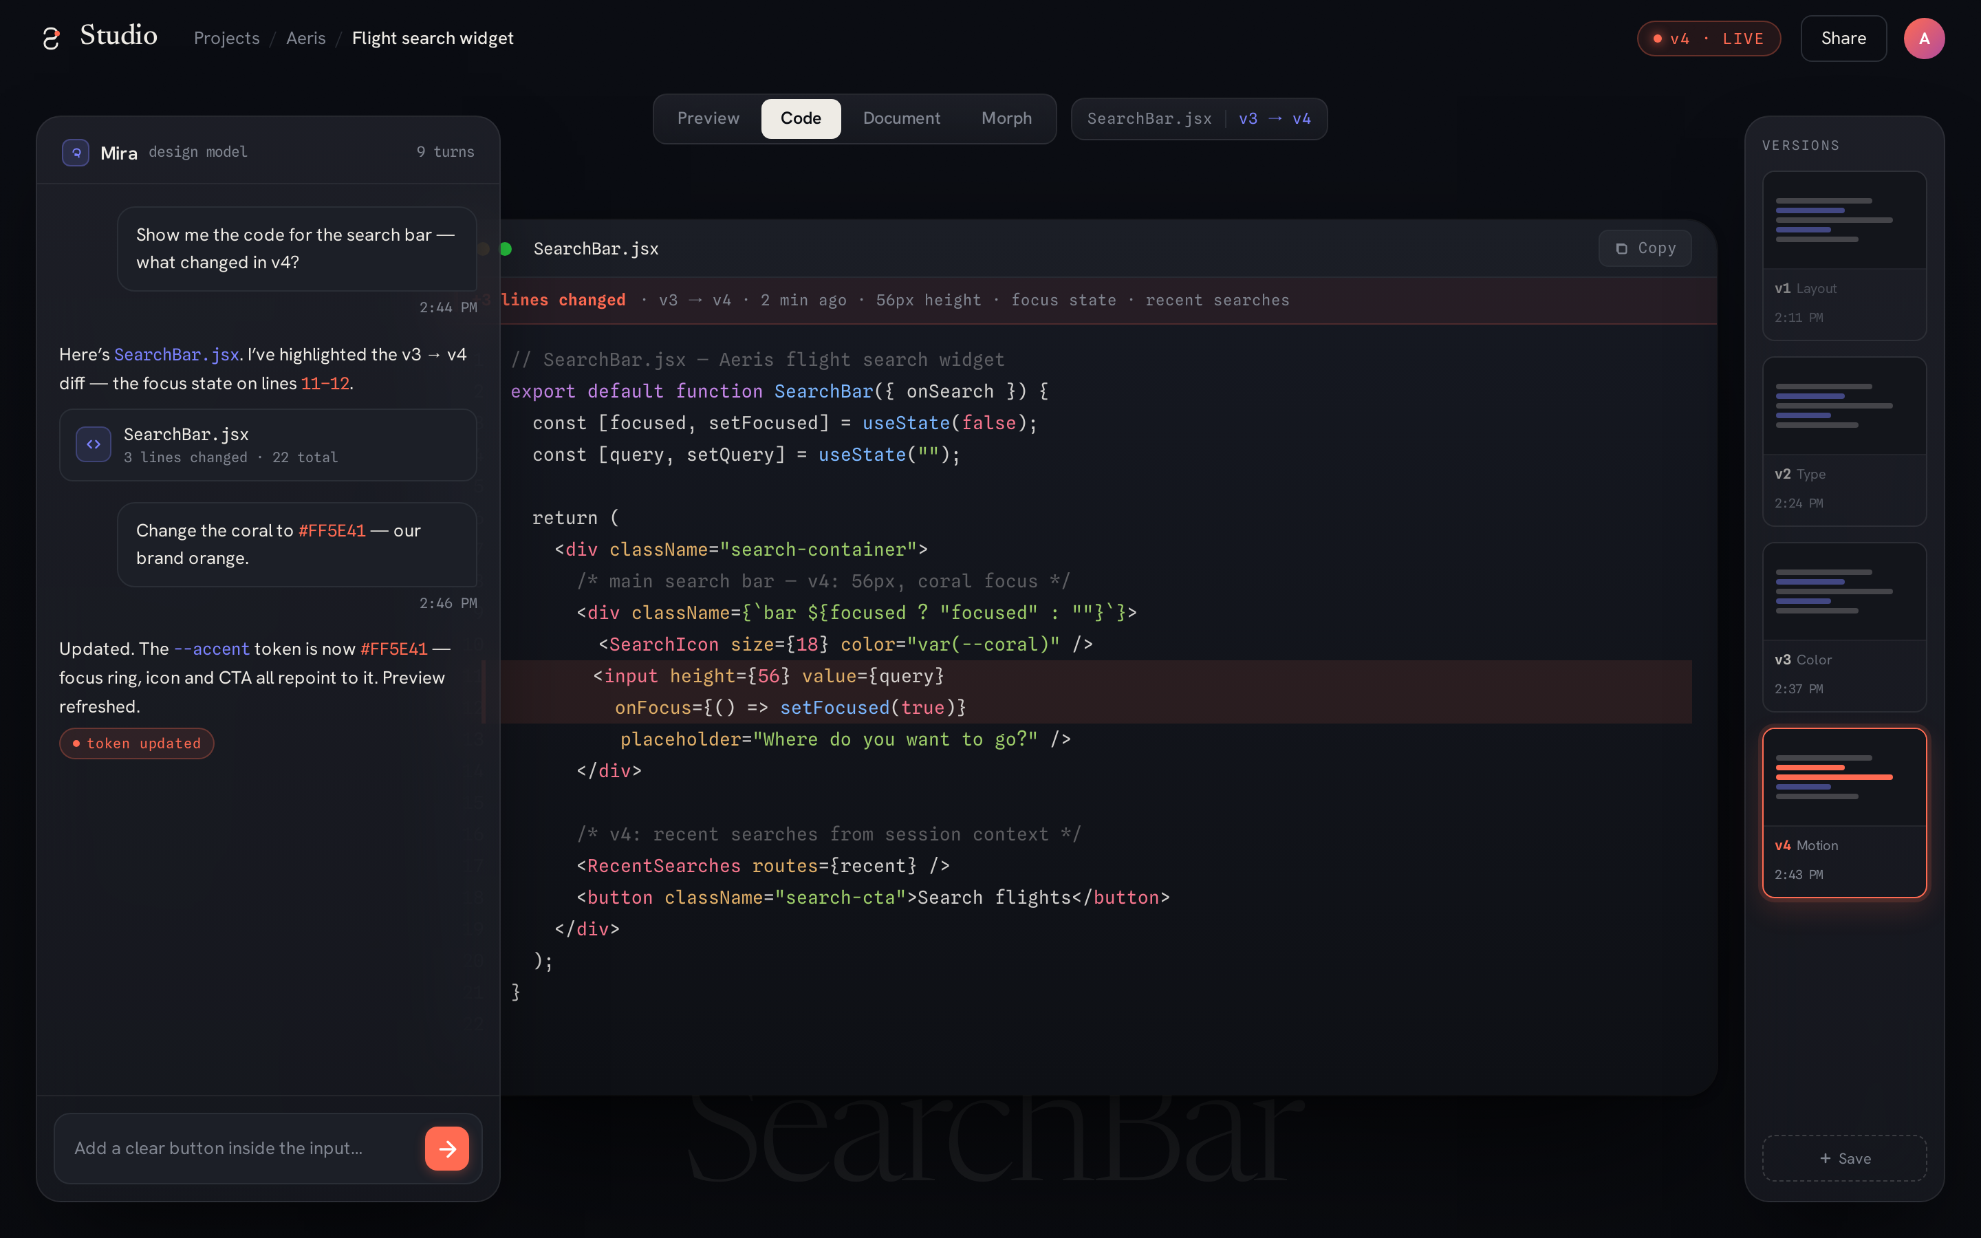Open the Projects breadcrumb
The width and height of the screenshot is (1981, 1238).
[x=227, y=38]
